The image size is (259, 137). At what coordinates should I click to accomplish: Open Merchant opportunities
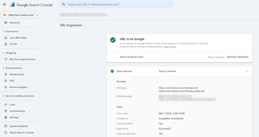(x=23, y=59)
